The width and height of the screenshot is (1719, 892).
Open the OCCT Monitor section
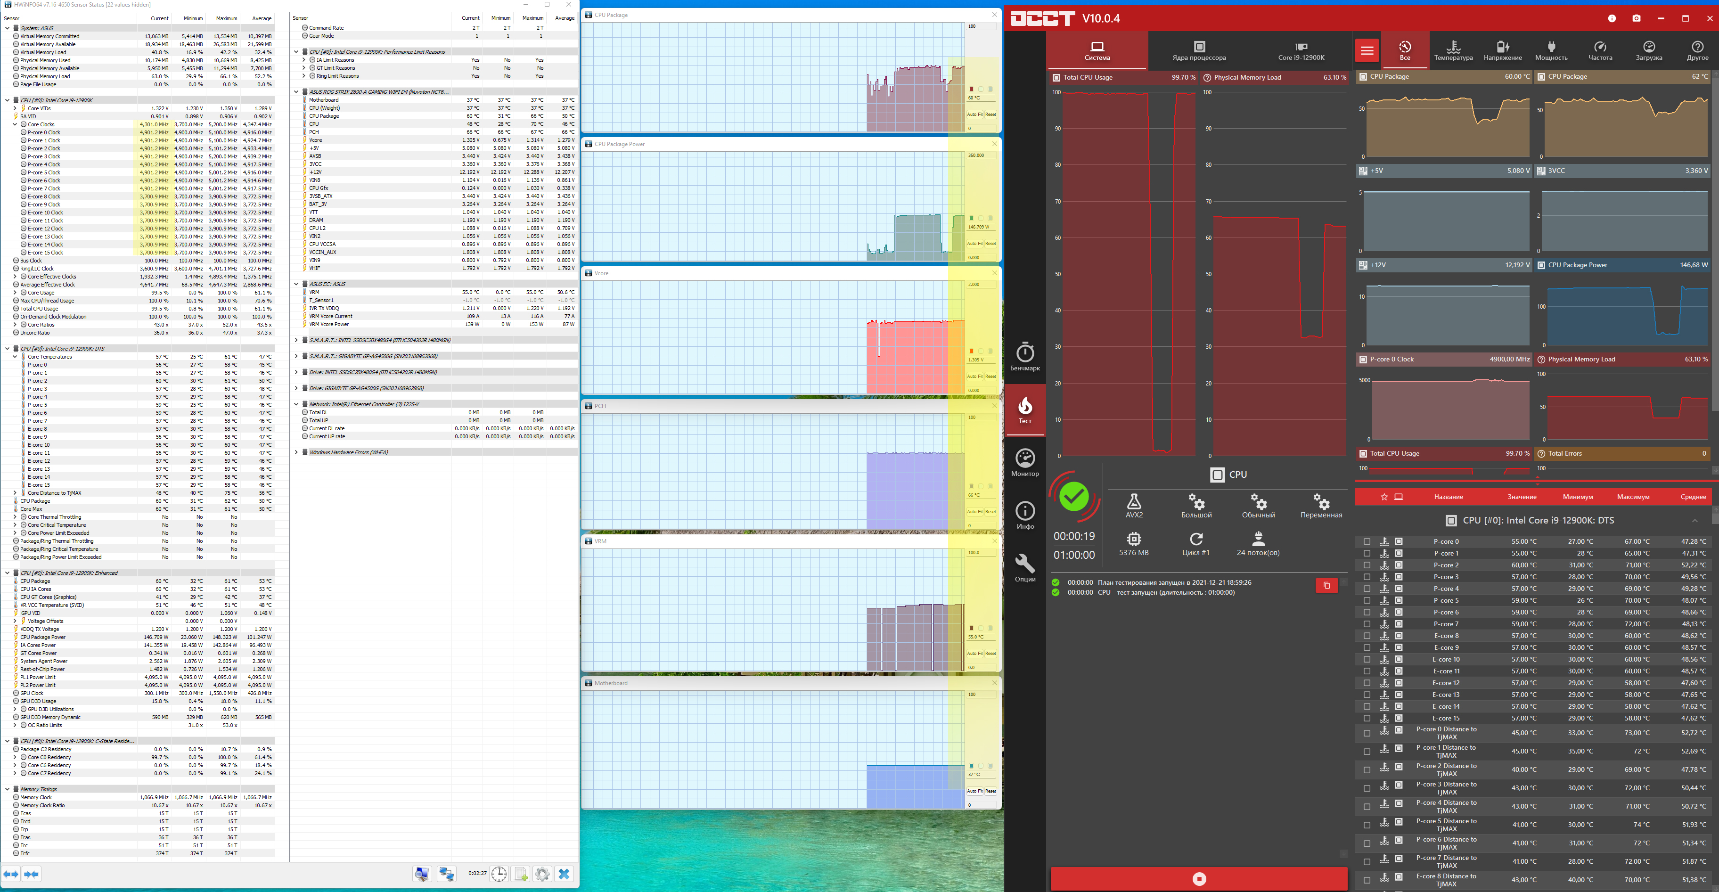point(1025,462)
